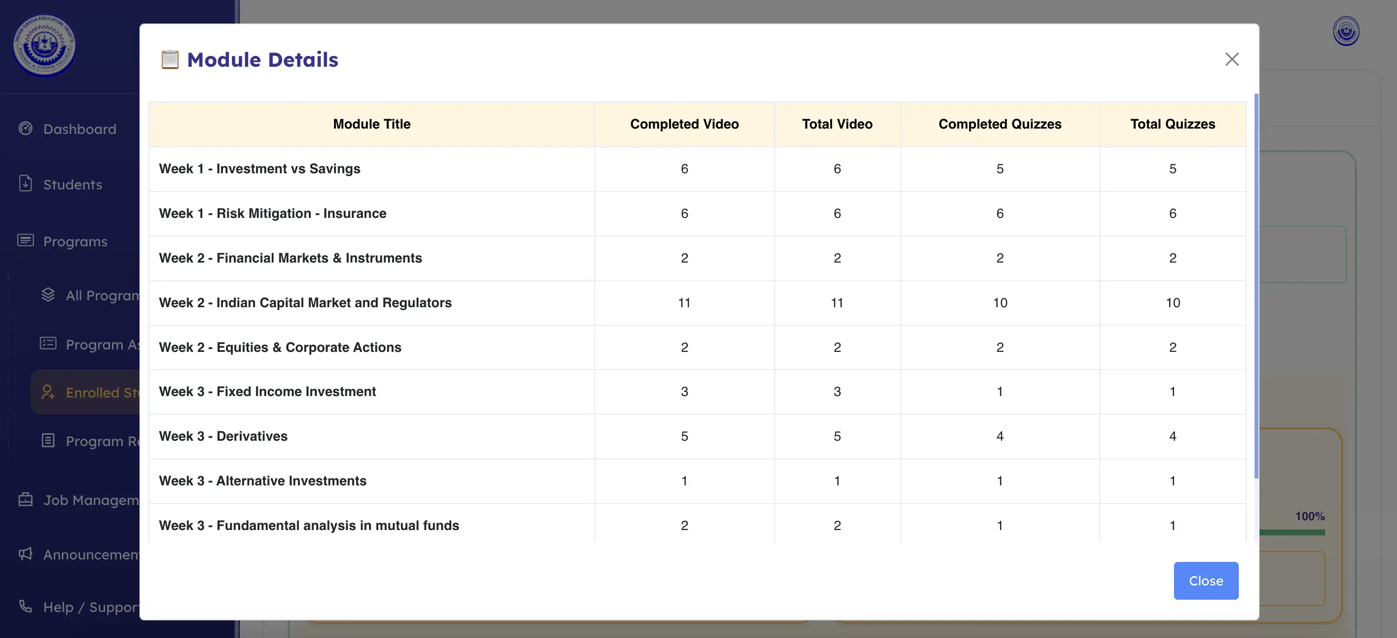Click the Program Report document icon

tap(48, 440)
